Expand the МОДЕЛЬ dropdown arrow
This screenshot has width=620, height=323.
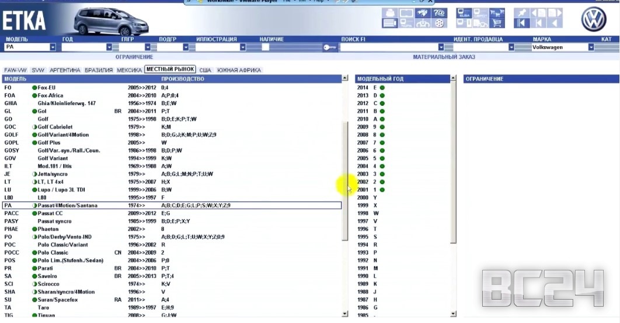(53, 47)
